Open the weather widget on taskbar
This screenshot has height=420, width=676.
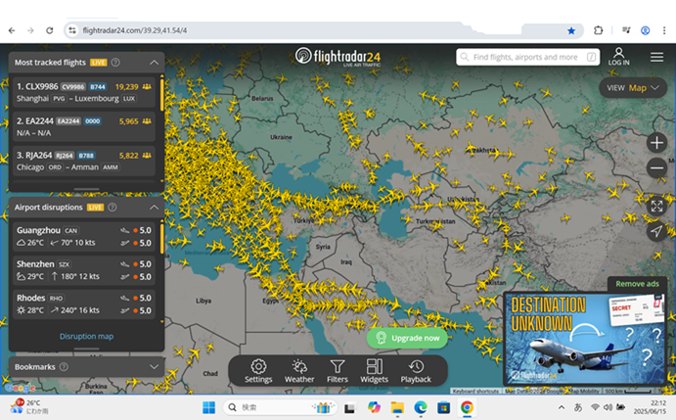click(28, 407)
